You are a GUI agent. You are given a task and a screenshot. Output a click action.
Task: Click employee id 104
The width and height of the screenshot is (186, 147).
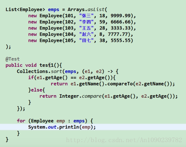point(69,34)
